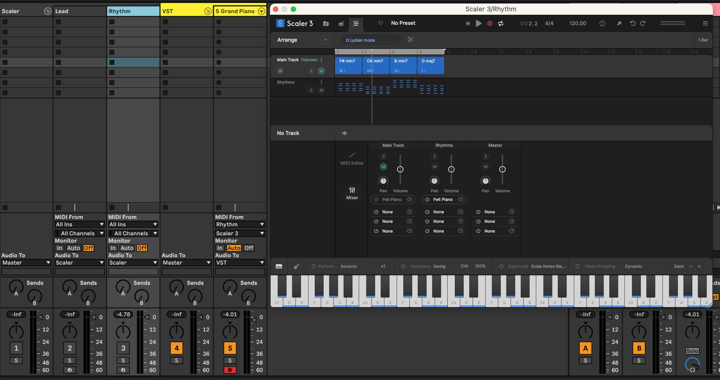This screenshot has width=720, height=380.
Task: Mute the Master channel in the mixer
Action: coord(486,166)
